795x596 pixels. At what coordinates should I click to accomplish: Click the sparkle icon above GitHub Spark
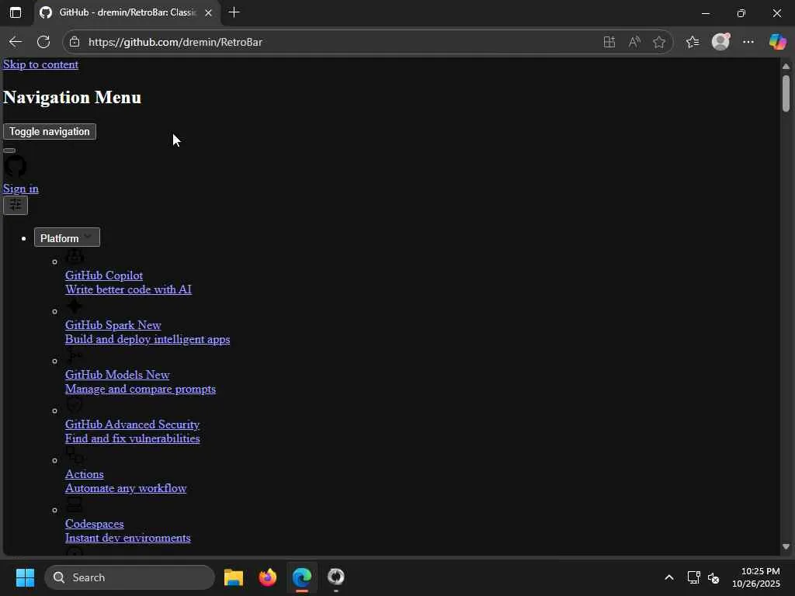point(75,306)
